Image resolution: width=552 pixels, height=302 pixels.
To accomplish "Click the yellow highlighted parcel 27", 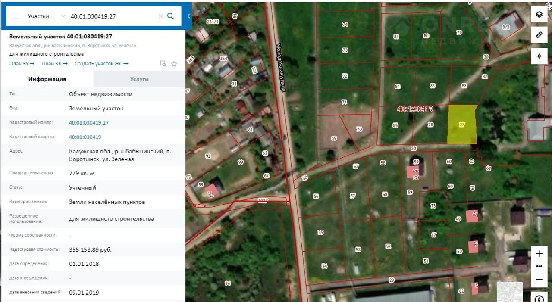I will (462, 125).
